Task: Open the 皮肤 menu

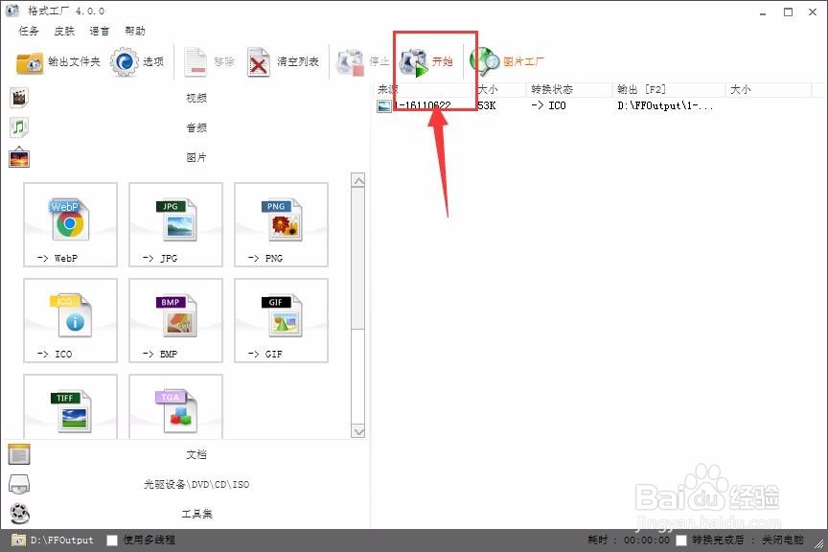Action: (x=63, y=31)
